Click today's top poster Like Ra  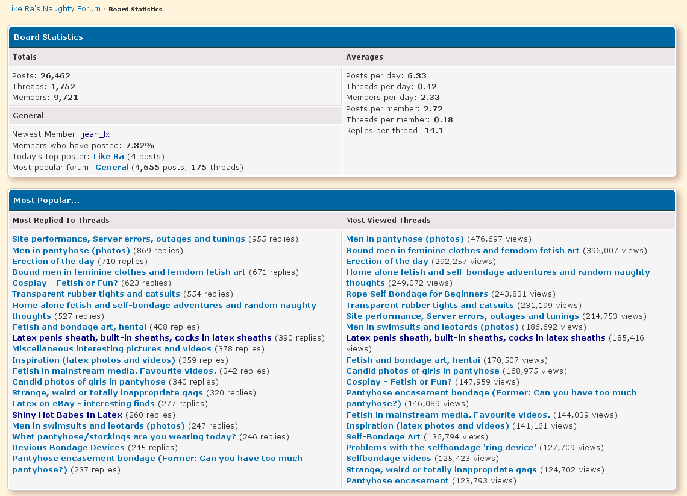point(108,156)
